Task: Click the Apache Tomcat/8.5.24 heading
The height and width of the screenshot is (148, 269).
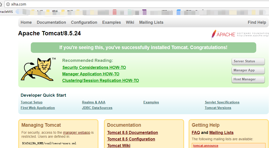Action: 49,33
